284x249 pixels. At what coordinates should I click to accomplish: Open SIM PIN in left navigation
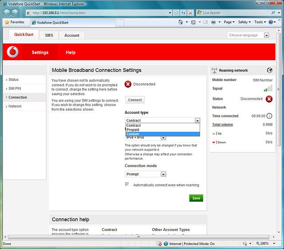coord(15,89)
